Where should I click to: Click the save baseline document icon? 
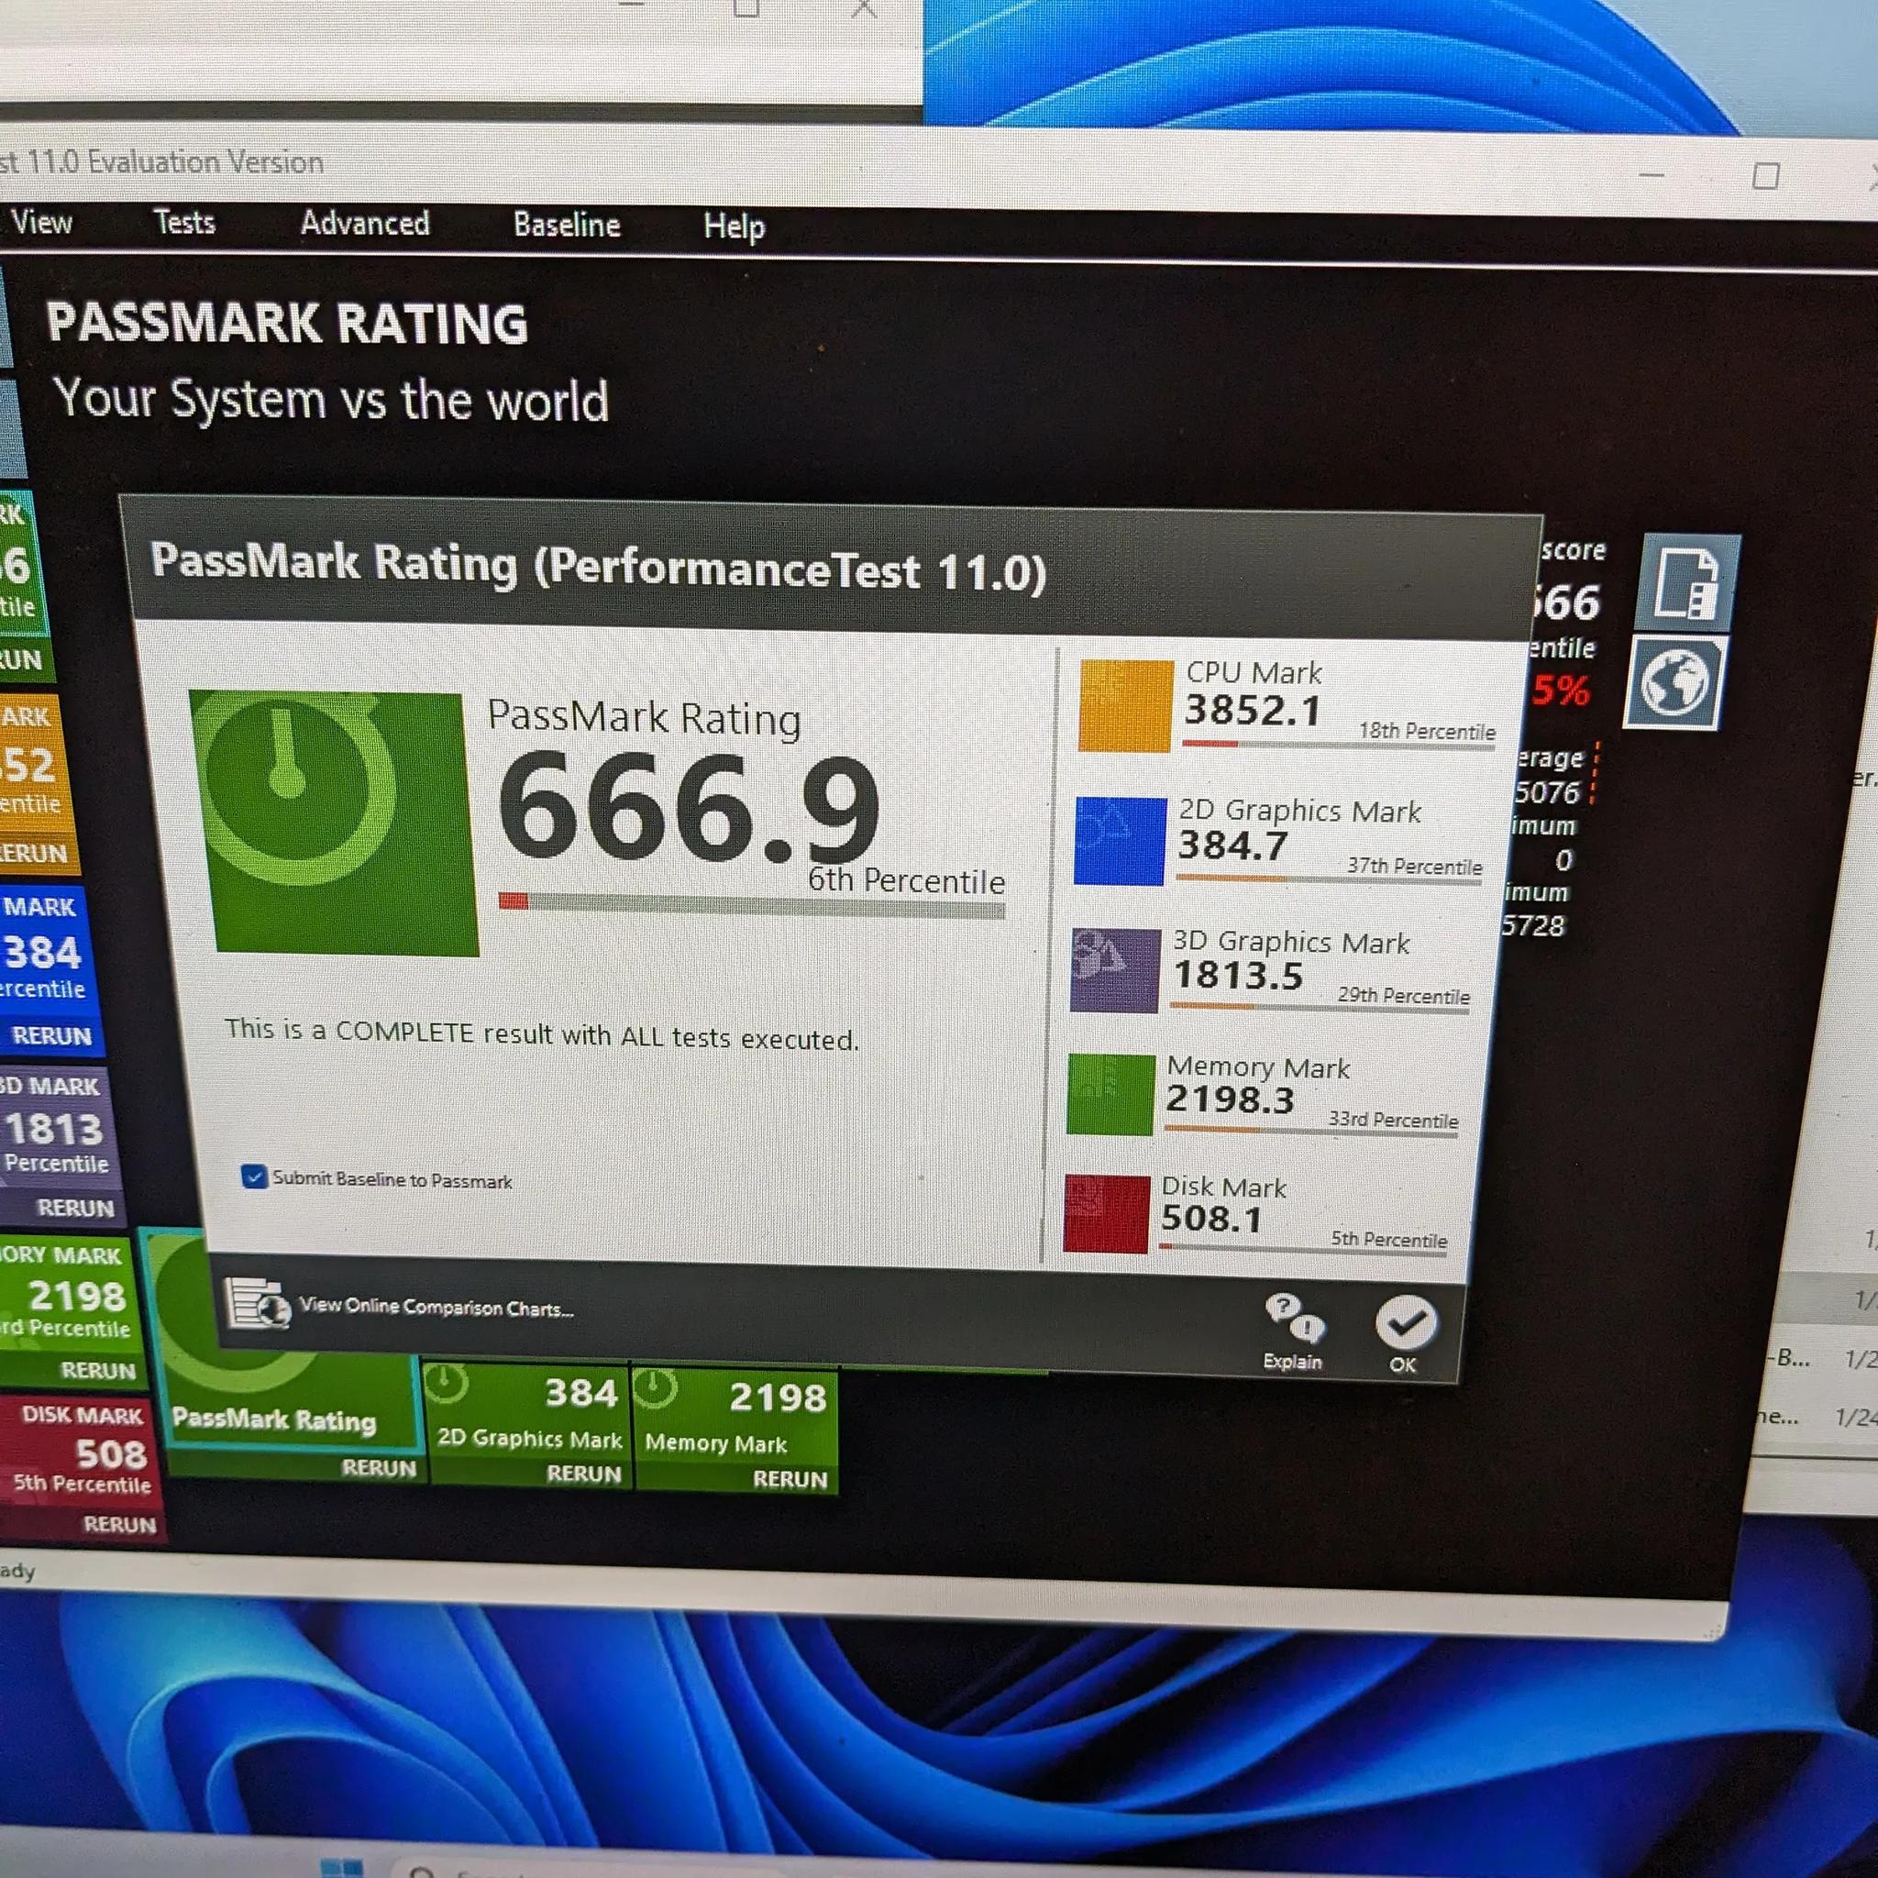point(1686,583)
